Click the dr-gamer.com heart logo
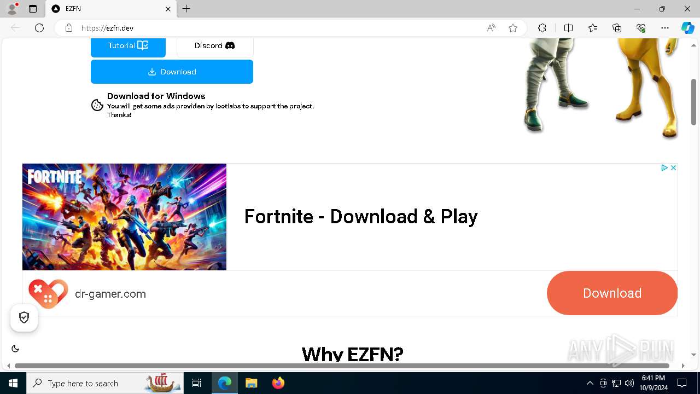Screen dimensions: 700x394 click(48, 294)
